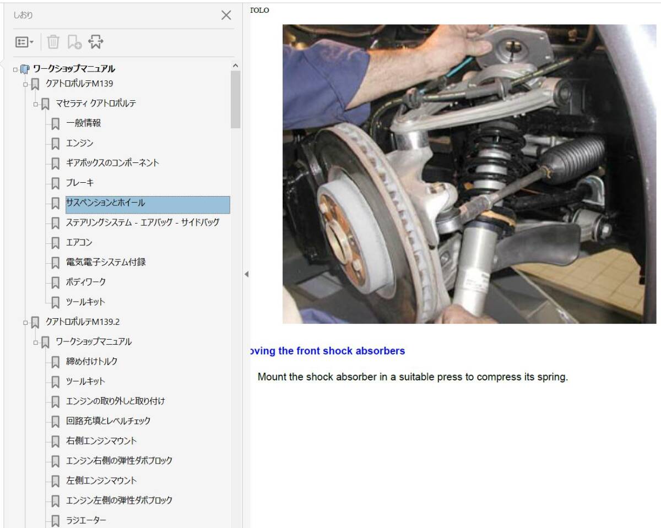Click the bookmark icon beside エアコン

click(x=55, y=243)
